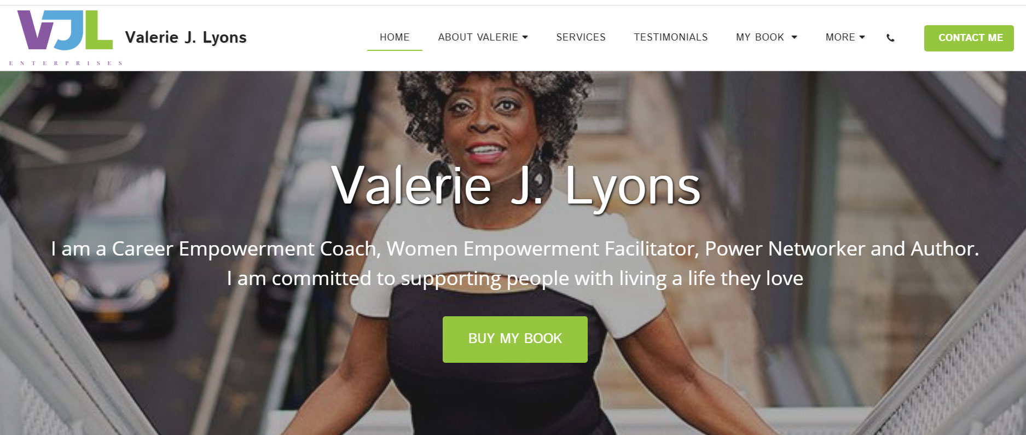Click the ENTERPRISES text under the logo
This screenshot has width=1026, height=435.
pyautogui.click(x=66, y=63)
